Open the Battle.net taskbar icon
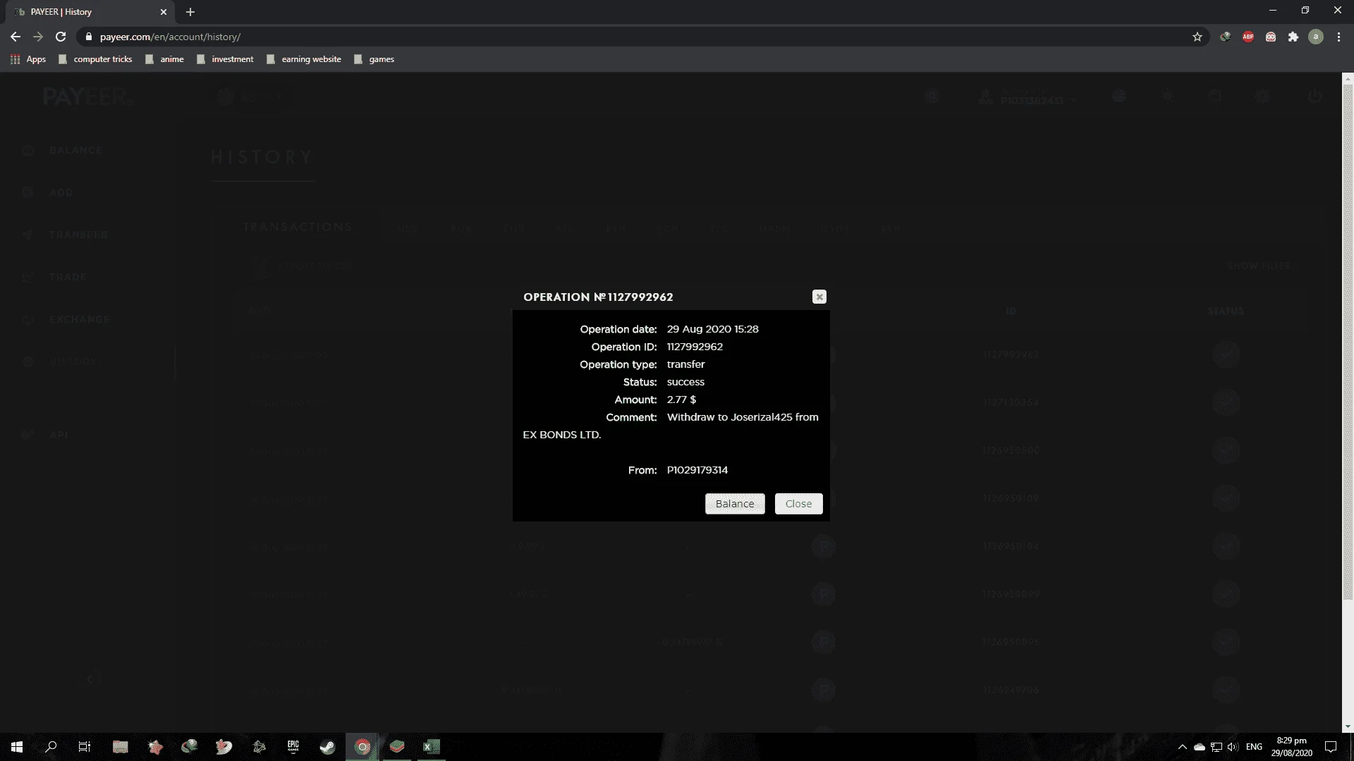 pos(259,747)
